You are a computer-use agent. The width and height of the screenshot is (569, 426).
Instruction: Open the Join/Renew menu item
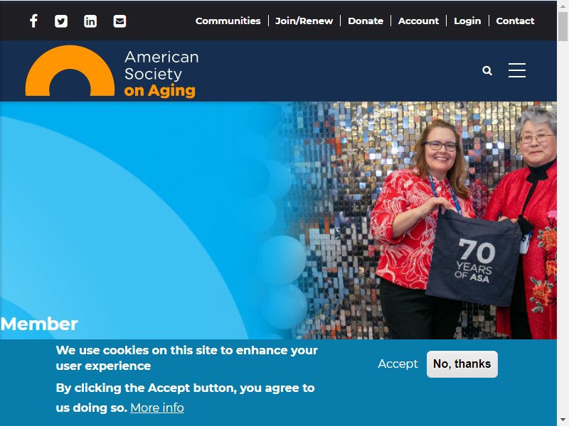point(304,21)
